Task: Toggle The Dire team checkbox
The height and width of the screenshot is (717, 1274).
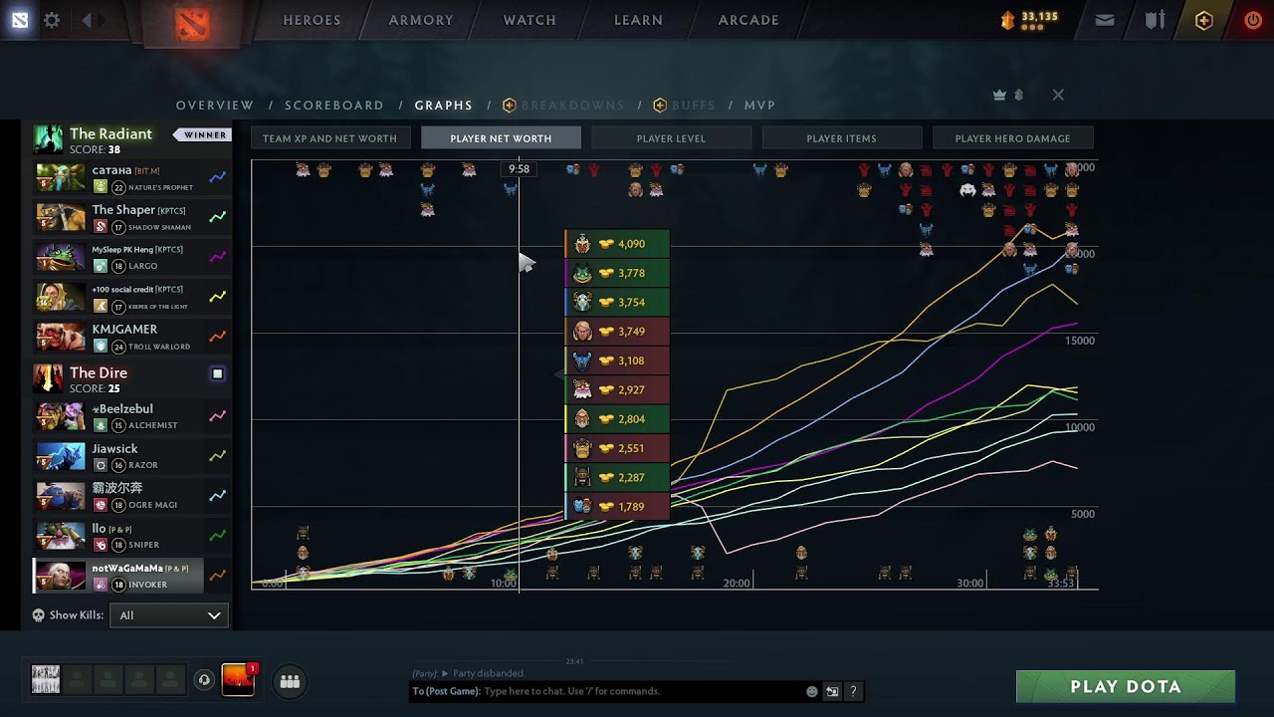Action: click(x=217, y=373)
